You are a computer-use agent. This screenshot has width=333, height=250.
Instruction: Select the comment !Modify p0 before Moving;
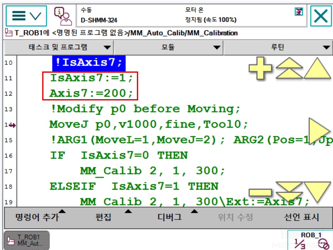[x=145, y=109]
